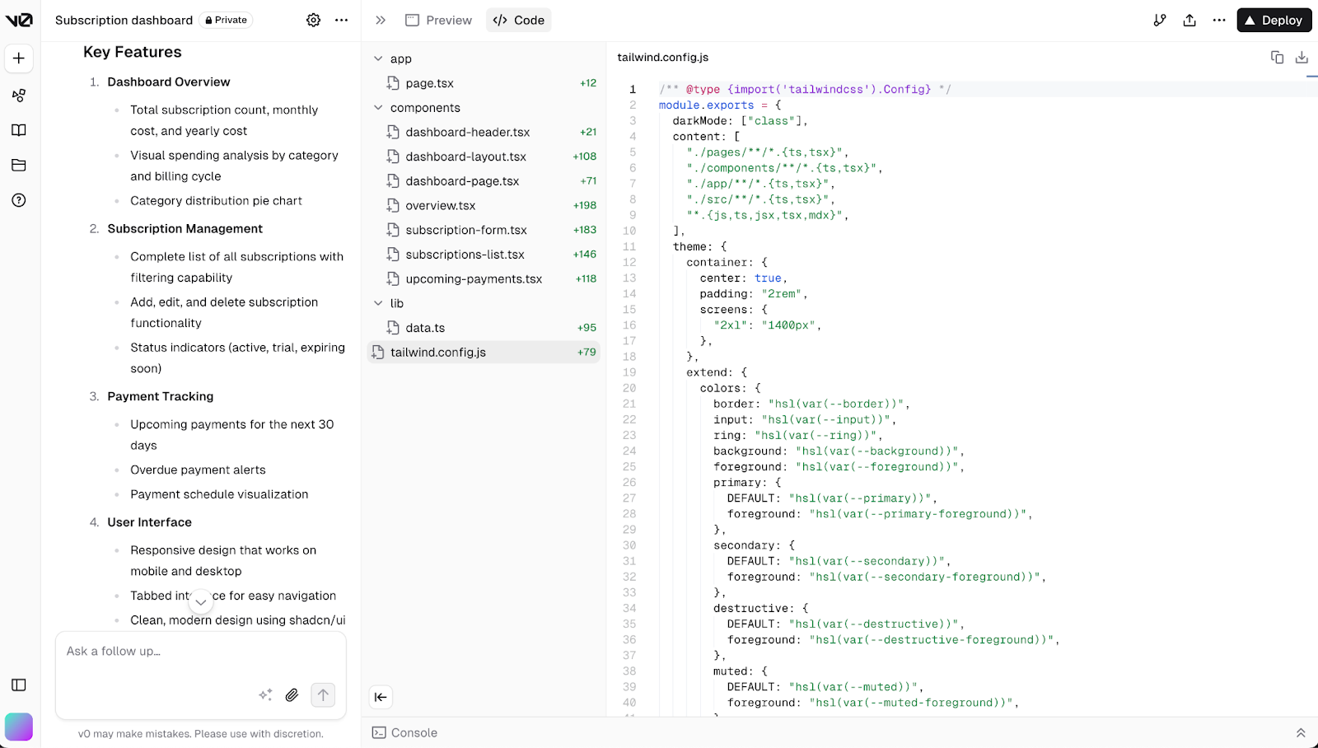1318x748 pixels.
Task: Click the tailwind.config.js editor filename
Action: pos(663,58)
